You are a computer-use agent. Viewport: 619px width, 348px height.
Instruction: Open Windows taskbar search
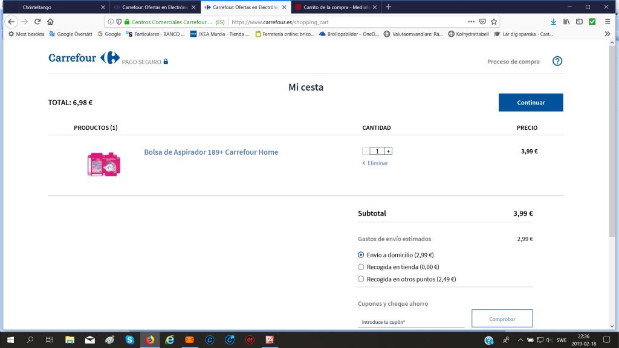30,340
